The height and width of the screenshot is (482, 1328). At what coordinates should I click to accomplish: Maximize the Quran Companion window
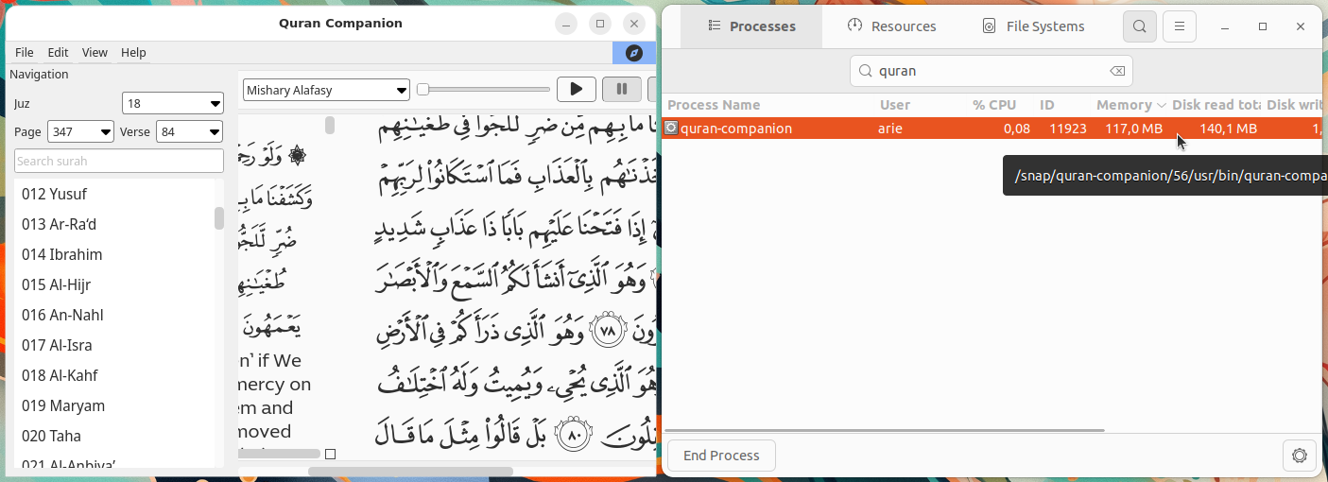(599, 24)
